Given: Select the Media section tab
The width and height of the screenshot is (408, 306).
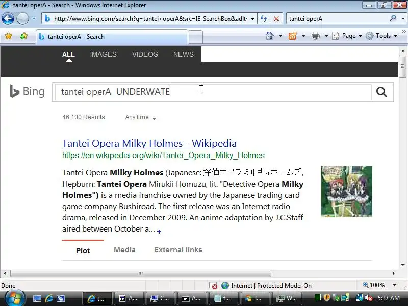Looking at the screenshot, I should pyautogui.click(x=124, y=250).
